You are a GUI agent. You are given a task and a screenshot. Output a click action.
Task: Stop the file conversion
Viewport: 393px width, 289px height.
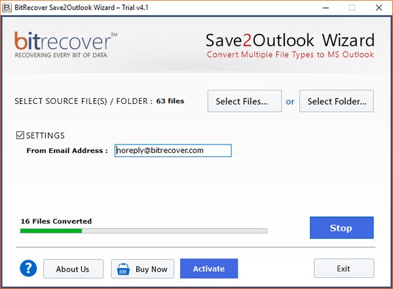342,228
